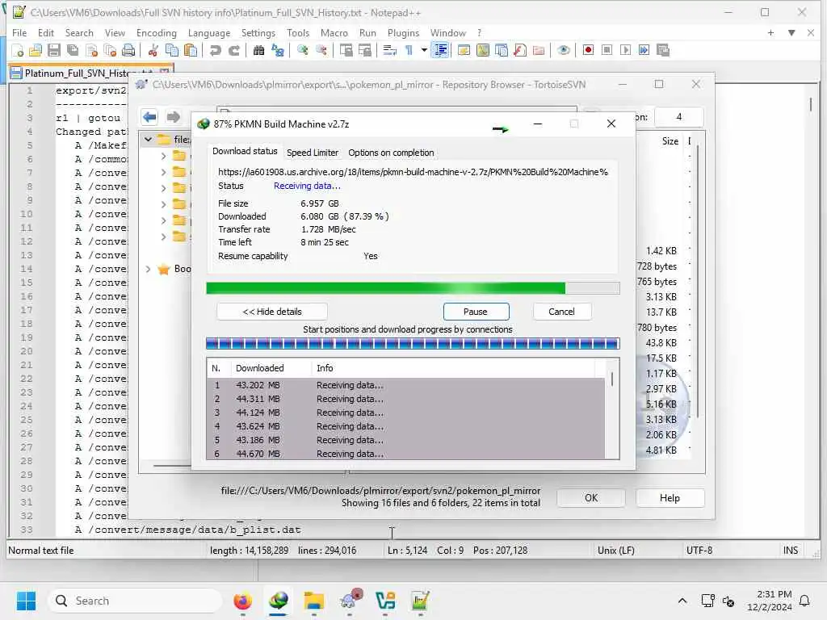Click the Close document icon in Notepad++ toolbar

coord(92,51)
